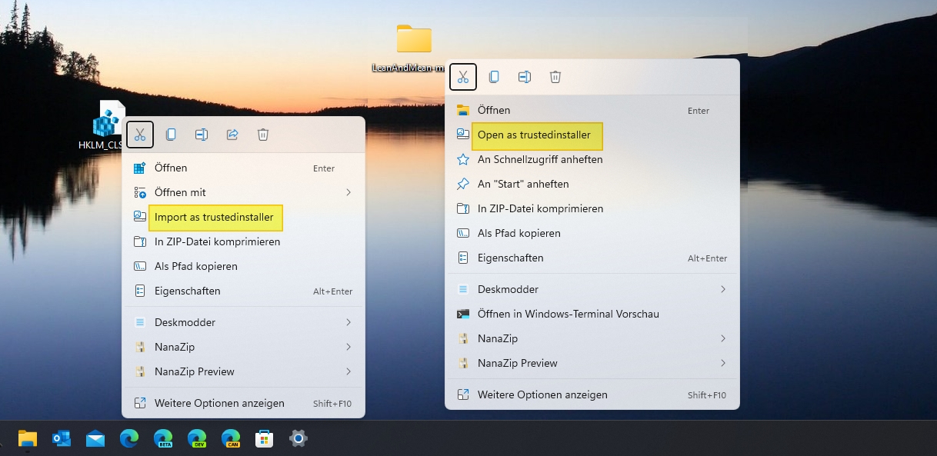Open Outlook from the taskbar
937x456 pixels.
point(62,438)
